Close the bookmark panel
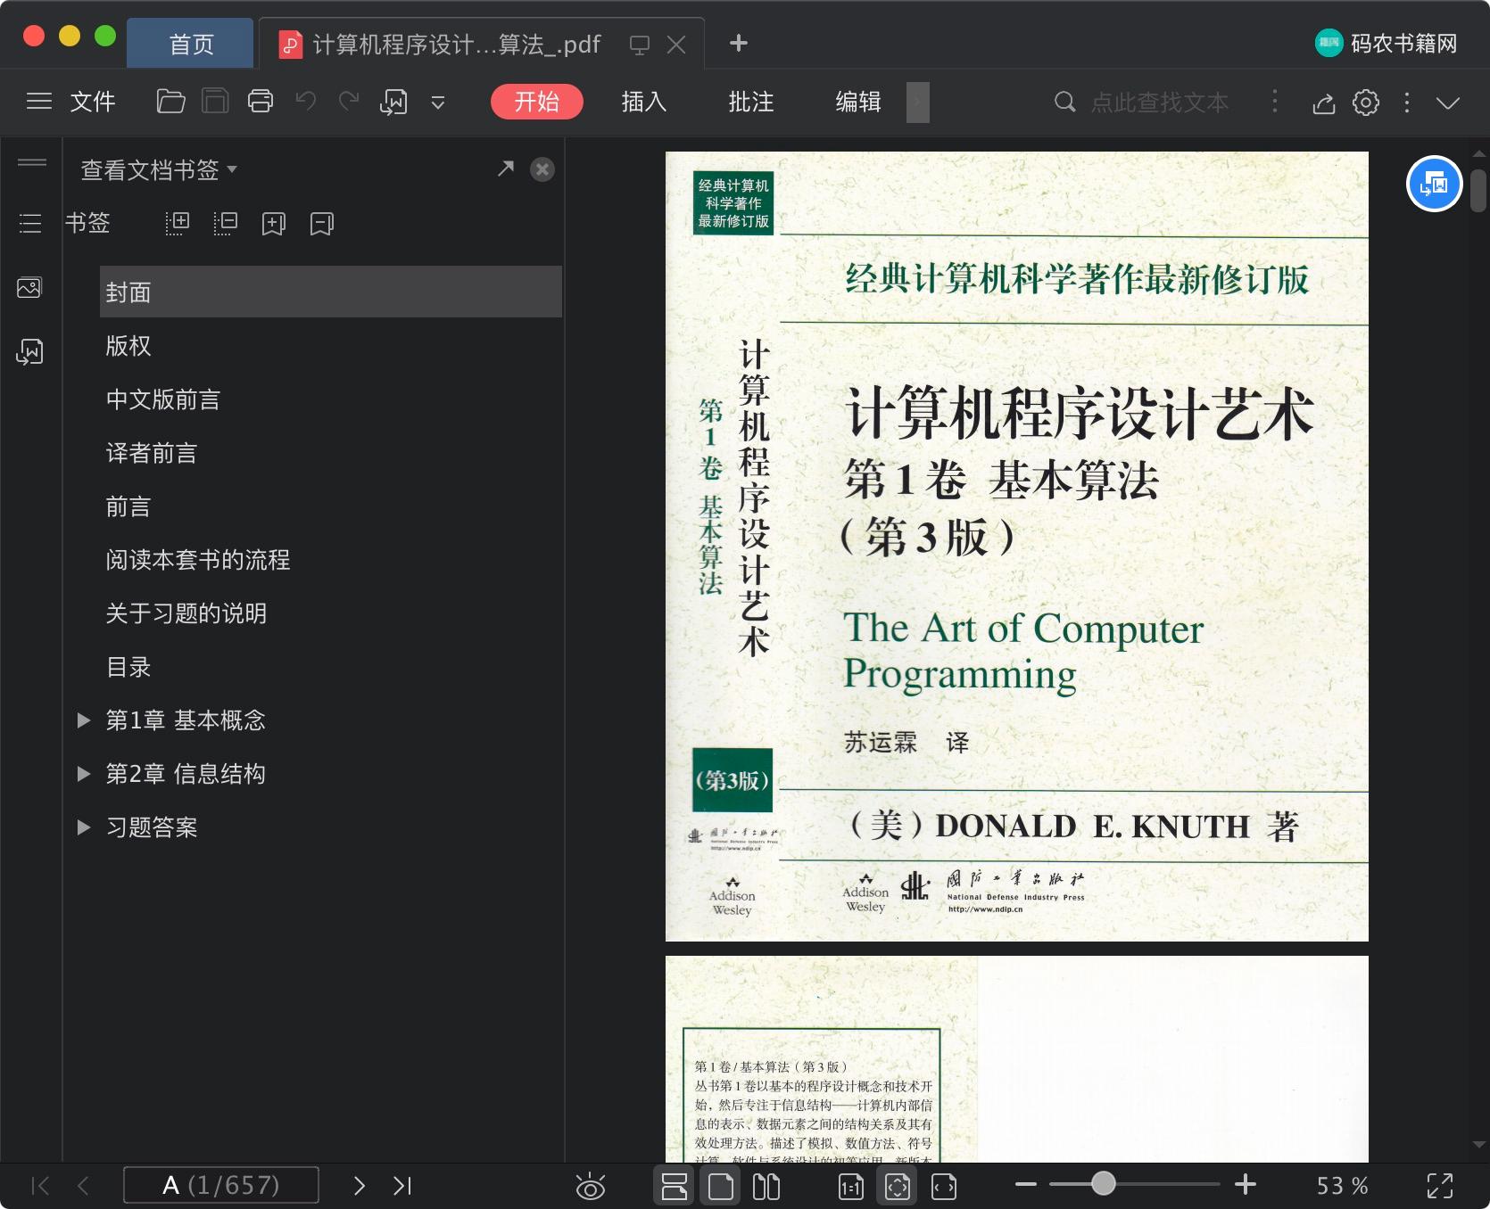This screenshot has width=1490, height=1209. (x=542, y=169)
